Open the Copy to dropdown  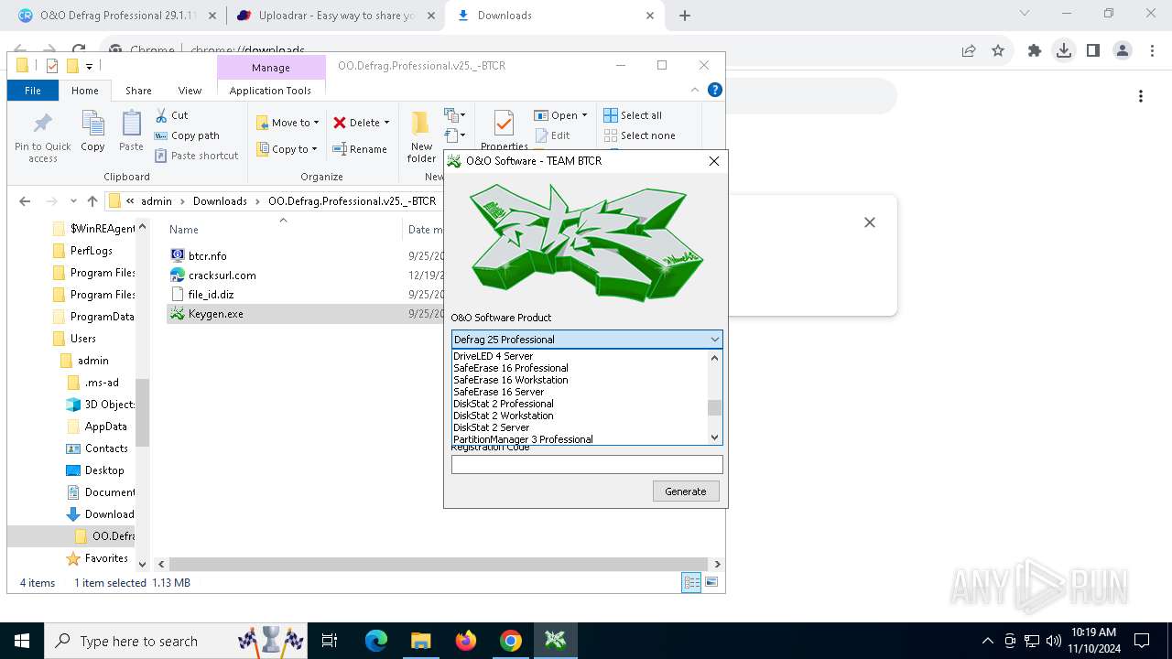(x=287, y=149)
